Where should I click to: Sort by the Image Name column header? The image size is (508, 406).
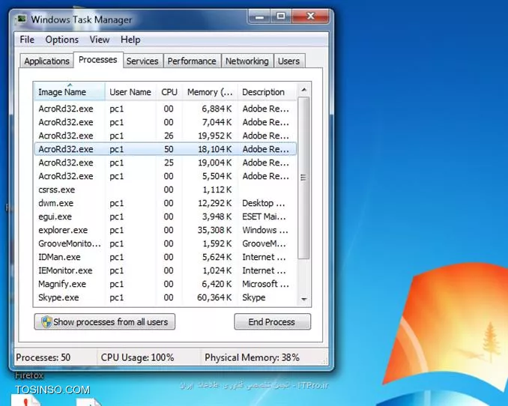pos(70,91)
